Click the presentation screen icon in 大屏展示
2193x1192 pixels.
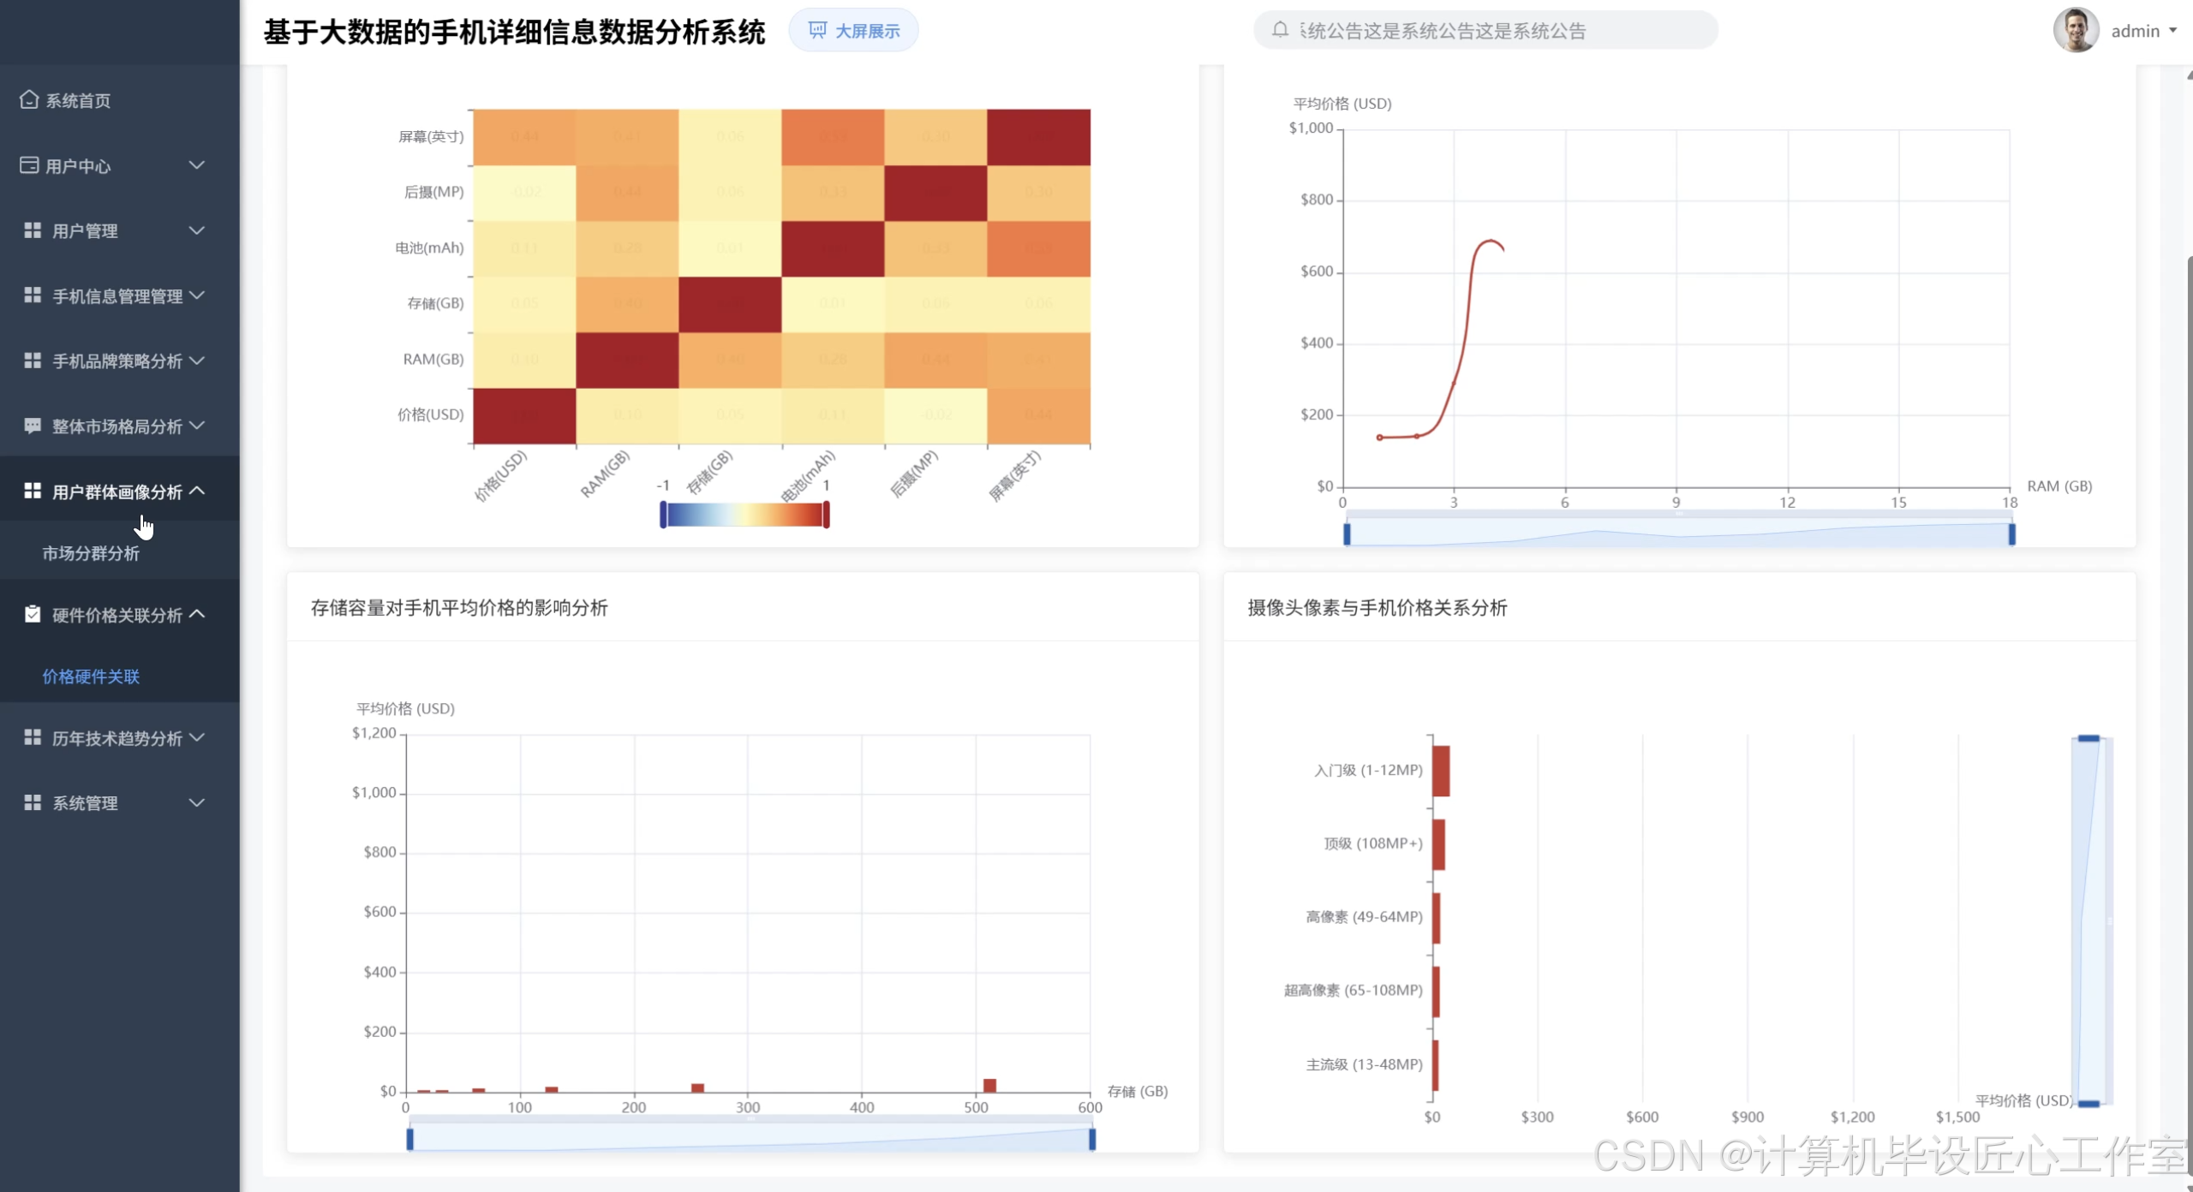click(817, 31)
